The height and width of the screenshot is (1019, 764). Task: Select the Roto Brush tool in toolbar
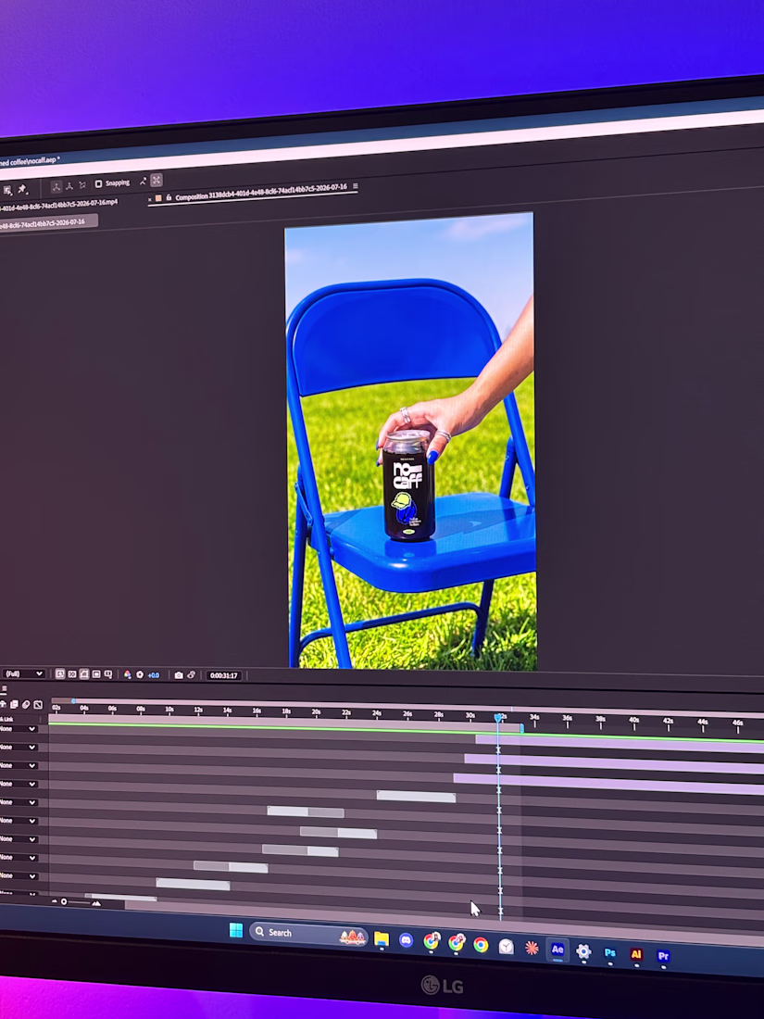tap(7, 190)
